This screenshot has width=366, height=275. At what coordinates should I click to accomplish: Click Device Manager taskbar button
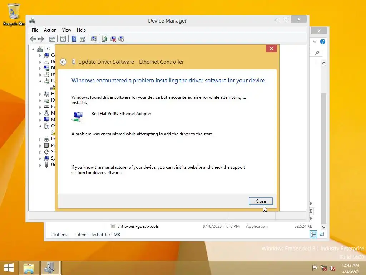[x=51, y=268]
